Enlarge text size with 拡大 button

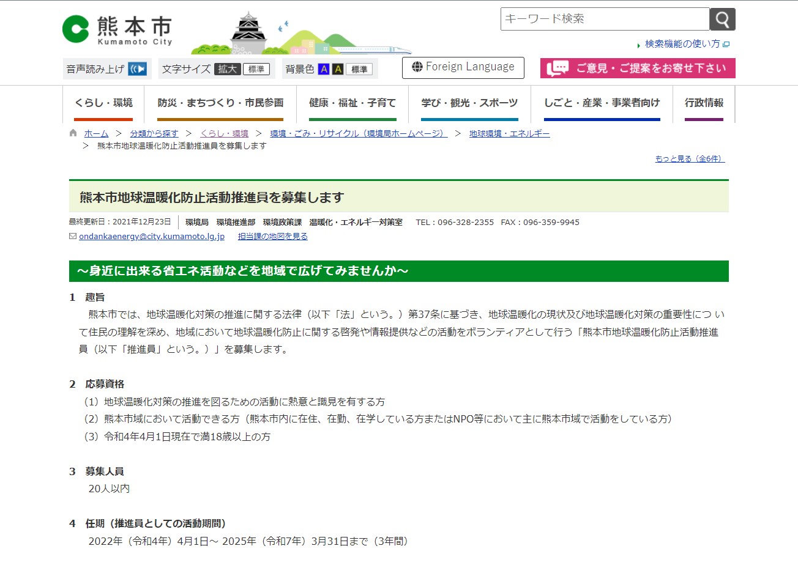tap(227, 69)
